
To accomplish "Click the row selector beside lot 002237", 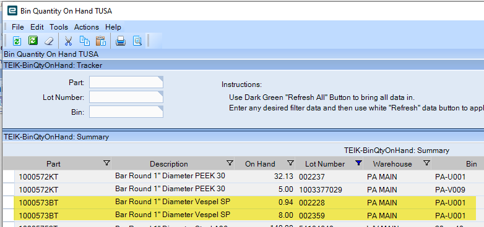I will click(9, 176).
